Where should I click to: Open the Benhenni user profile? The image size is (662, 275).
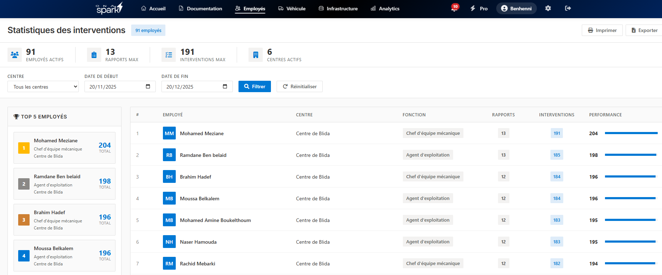click(x=516, y=9)
